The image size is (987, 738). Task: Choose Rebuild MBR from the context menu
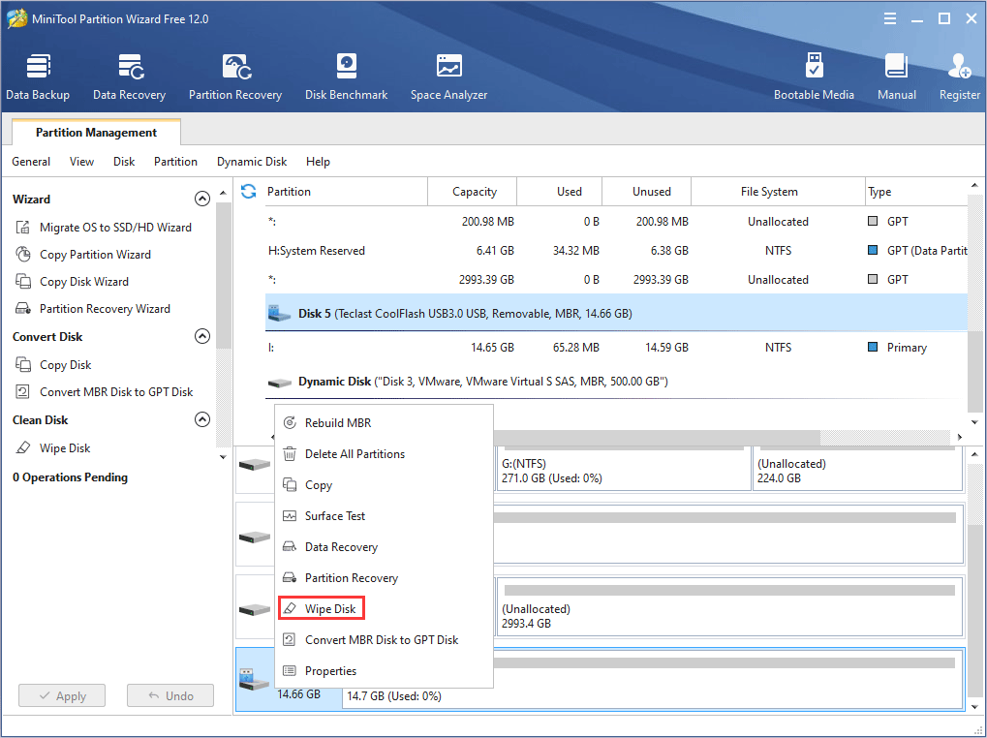tap(384, 423)
